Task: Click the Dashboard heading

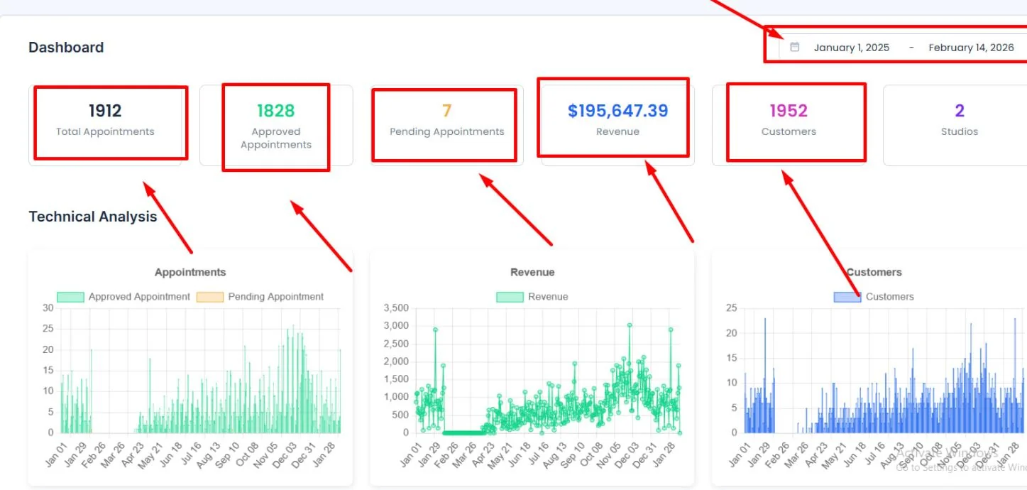Action: (x=66, y=48)
